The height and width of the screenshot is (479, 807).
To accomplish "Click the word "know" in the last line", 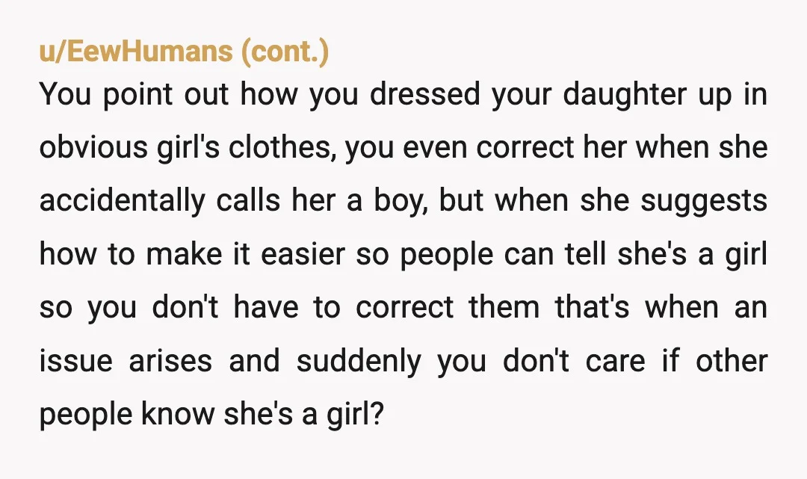I will click(x=178, y=414).
